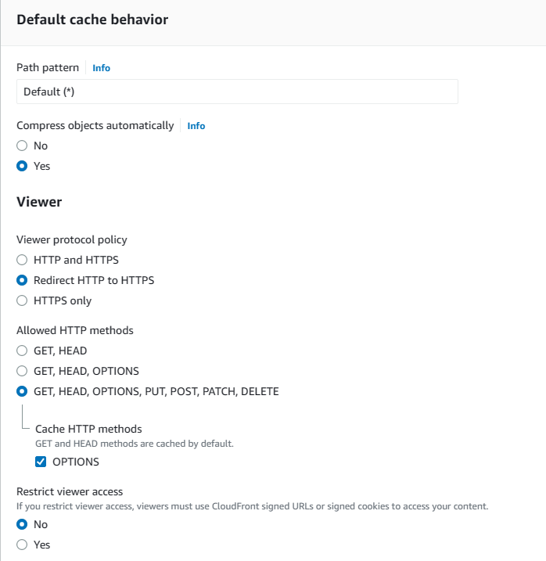Click the Restrict viewer access label

click(x=70, y=491)
